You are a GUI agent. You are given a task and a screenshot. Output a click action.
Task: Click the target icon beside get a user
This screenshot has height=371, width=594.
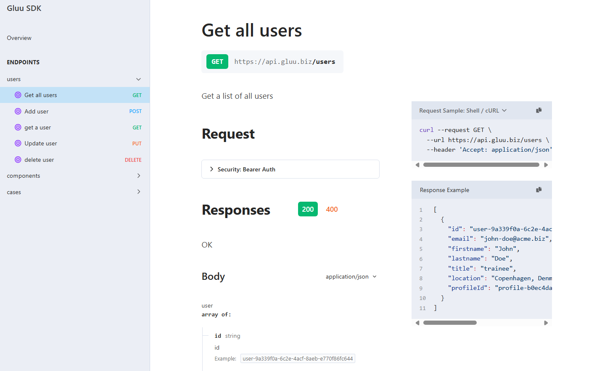(18, 127)
